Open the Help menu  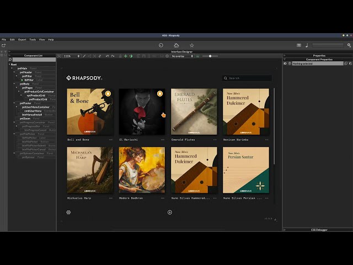51,40
